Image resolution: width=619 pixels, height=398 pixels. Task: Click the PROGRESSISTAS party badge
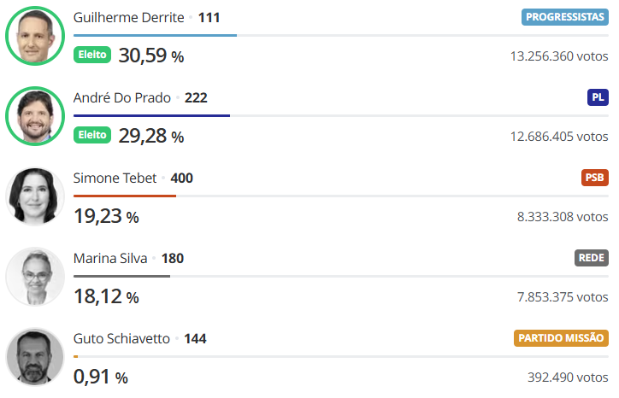565,17
